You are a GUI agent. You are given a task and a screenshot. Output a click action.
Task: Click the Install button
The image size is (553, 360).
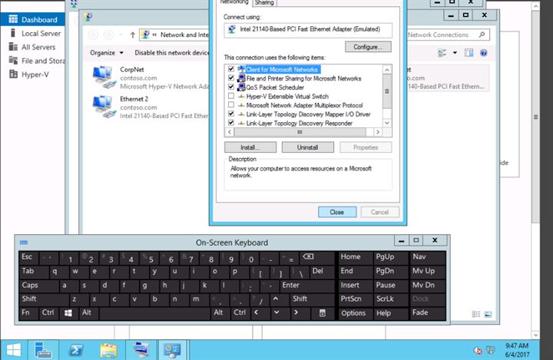250,147
